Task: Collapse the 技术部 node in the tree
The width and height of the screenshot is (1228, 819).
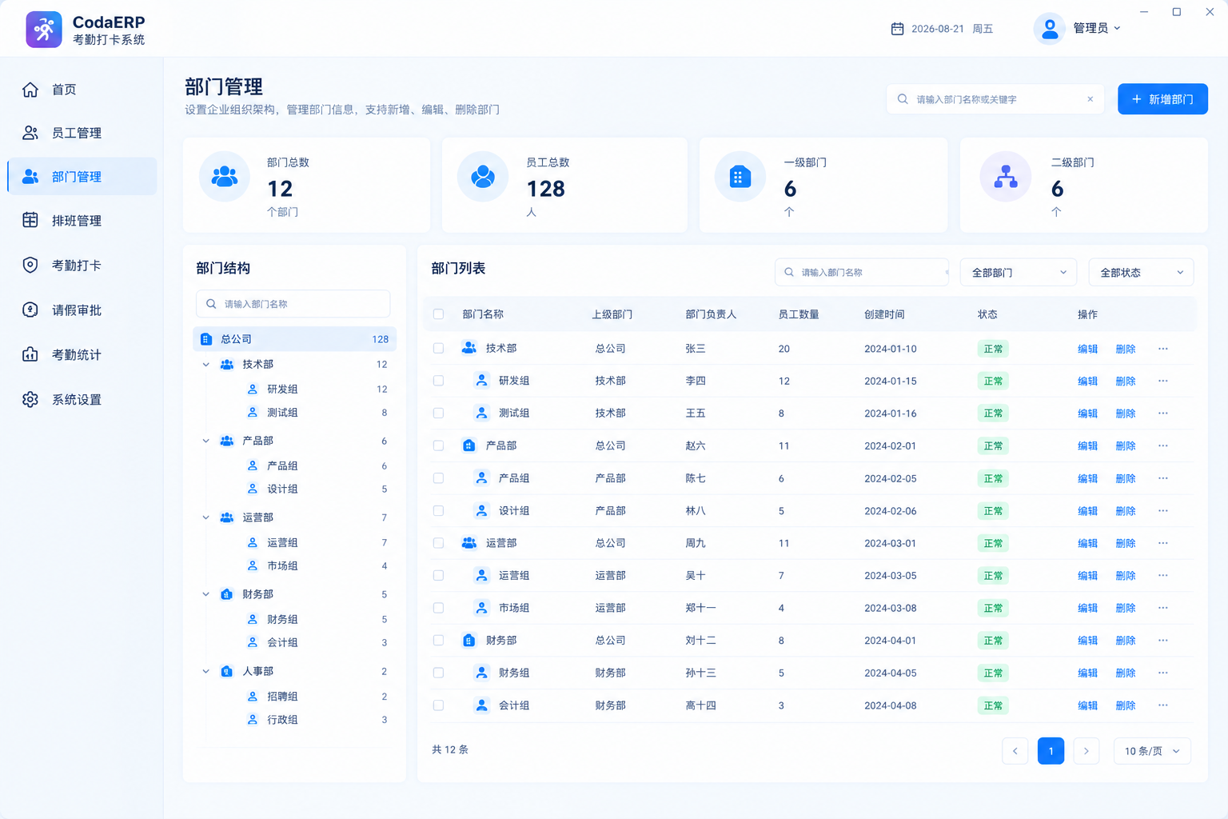Action: point(206,365)
